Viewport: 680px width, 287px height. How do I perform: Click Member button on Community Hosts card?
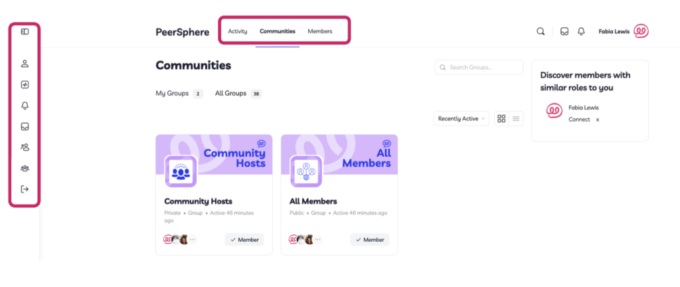point(244,240)
